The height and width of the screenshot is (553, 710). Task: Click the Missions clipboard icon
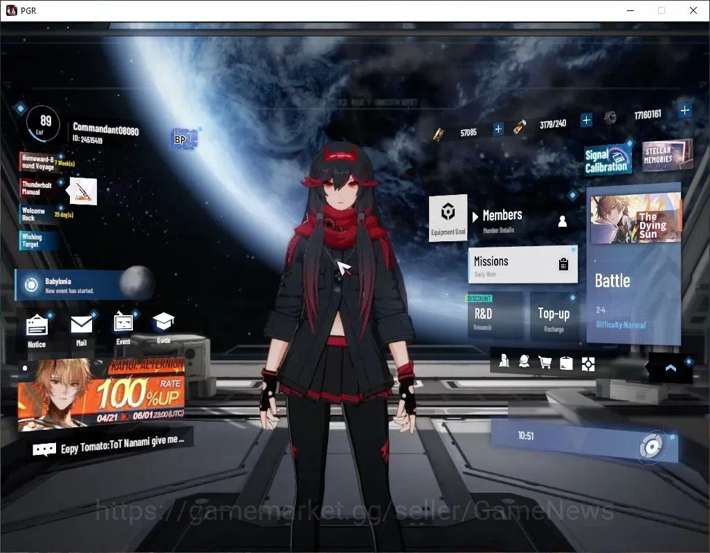click(x=563, y=264)
